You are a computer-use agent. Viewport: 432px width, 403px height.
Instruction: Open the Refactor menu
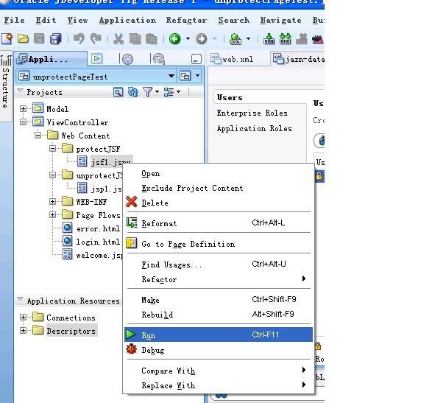[x=186, y=21]
